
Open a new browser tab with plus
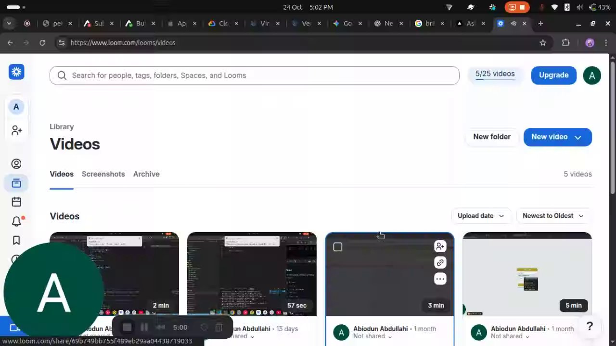[540, 24]
